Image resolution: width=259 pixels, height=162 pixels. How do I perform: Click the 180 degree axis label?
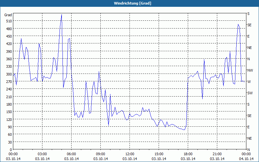coord(9,104)
